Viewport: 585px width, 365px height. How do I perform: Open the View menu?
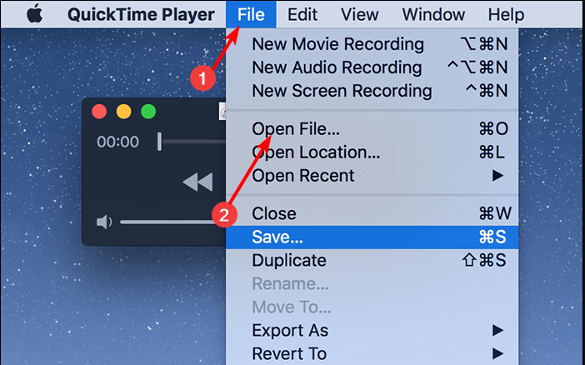360,14
